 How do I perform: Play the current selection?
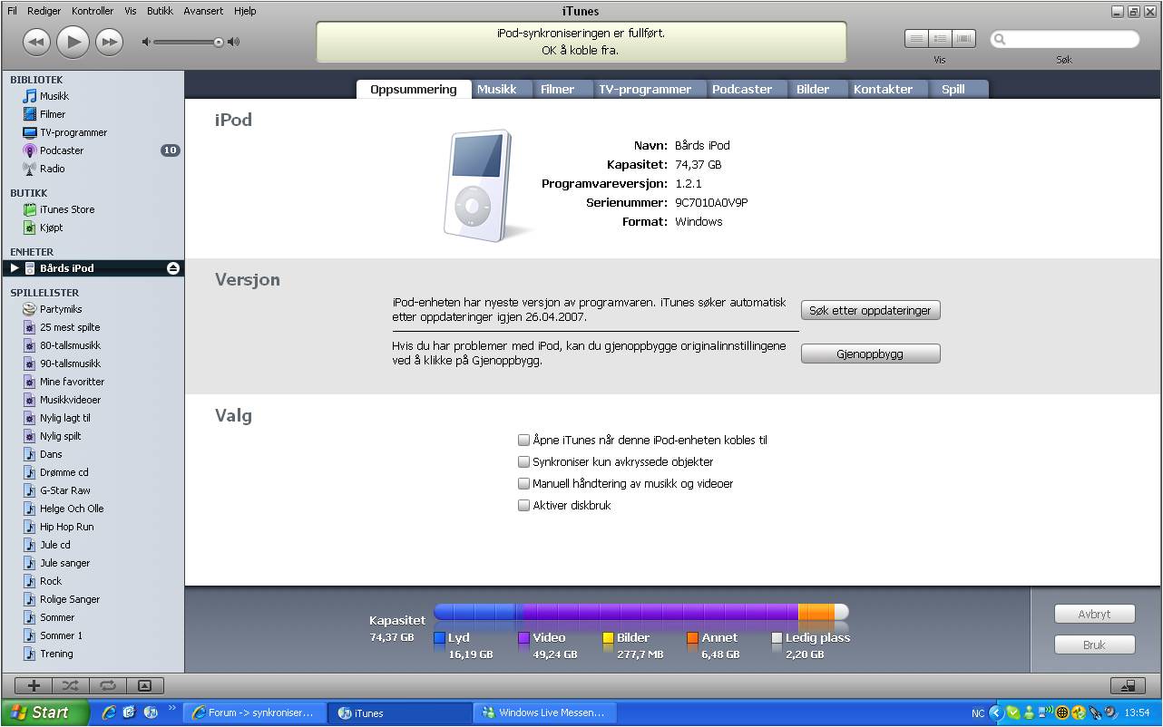point(73,41)
